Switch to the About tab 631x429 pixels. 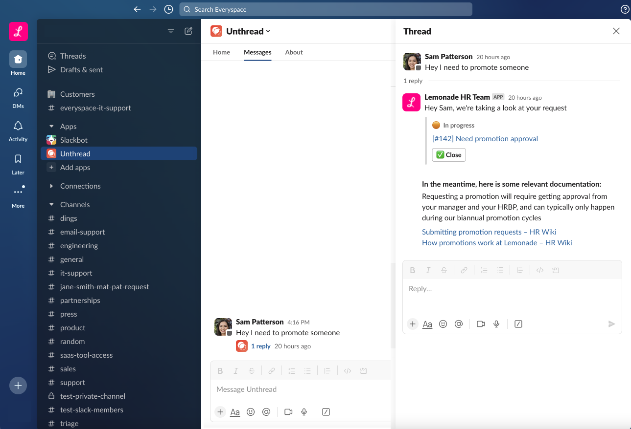(x=294, y=52)
